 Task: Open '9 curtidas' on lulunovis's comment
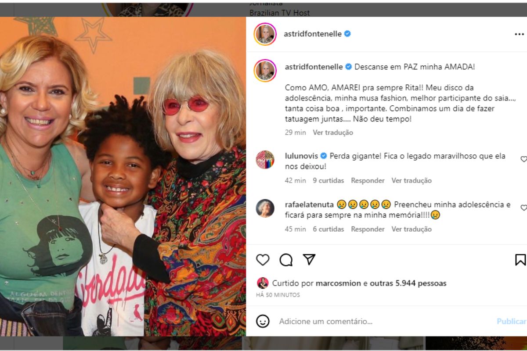tap(328, 180)
